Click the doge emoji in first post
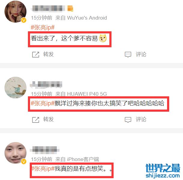This screenshot has height=180, width=183. pos(103,38)
